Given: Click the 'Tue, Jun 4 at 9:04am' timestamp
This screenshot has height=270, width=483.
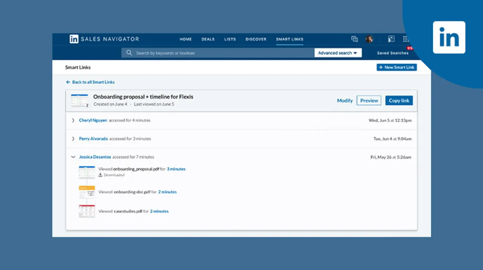Looking at the screenshot, I should (392, 139).
